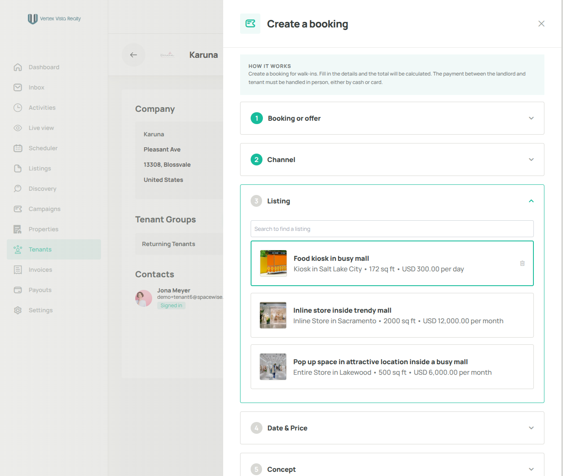Open the Dashboard menu item

54,67
